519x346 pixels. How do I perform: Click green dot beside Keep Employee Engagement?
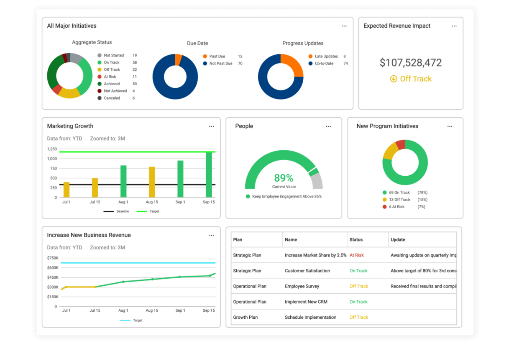[248, 197]
